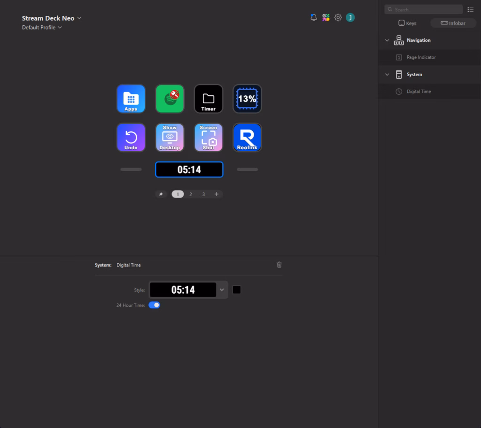This screenshot has width=481, height=428.
Task: Click the CPU usage 13% key
Action: [x=247, y=99]
